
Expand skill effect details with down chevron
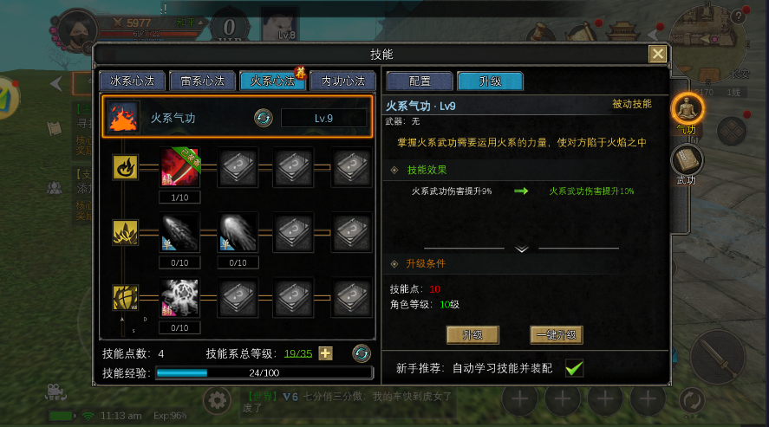[x=521, y=249]
